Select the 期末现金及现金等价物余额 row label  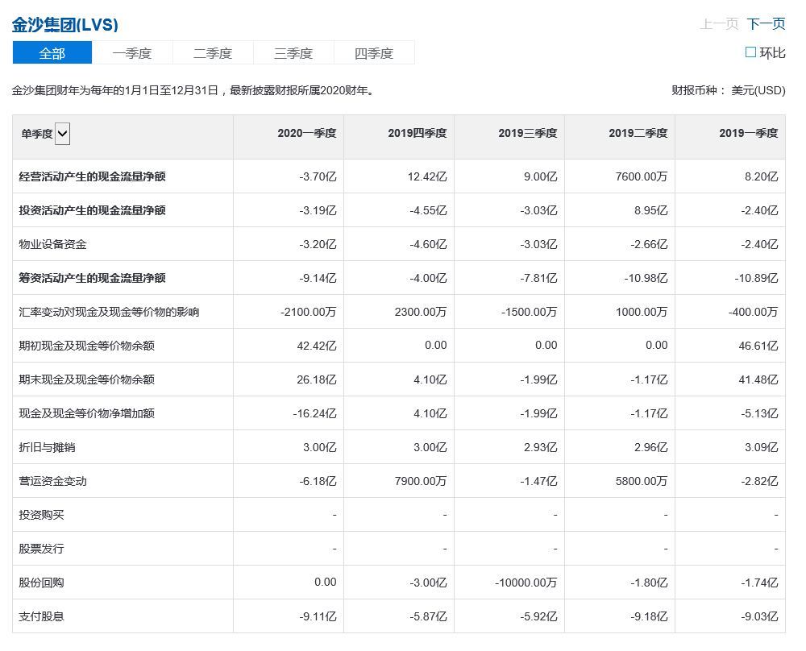click(86, 379)
